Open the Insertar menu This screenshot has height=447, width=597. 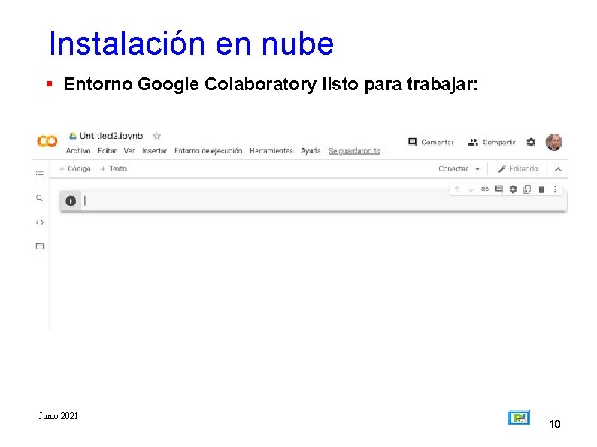[155, 151]
